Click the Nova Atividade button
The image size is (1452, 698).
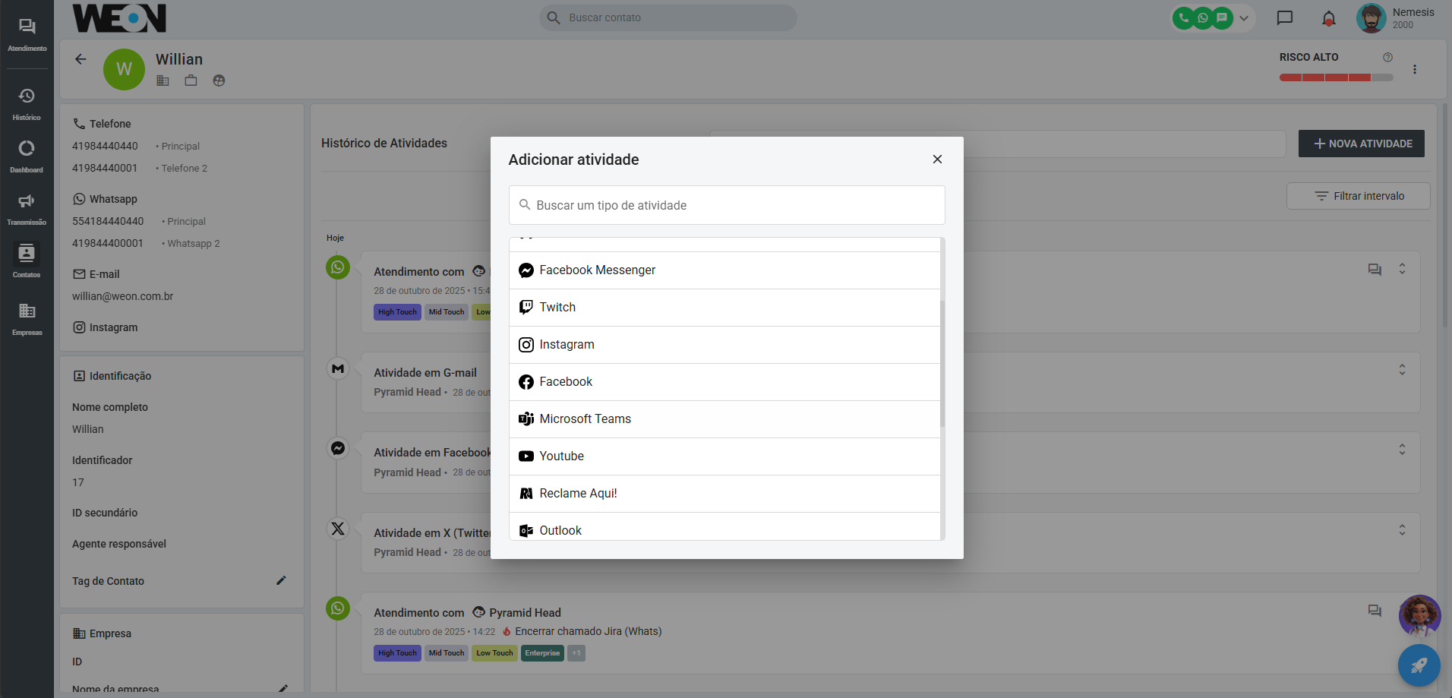(x=1361, y=144)
